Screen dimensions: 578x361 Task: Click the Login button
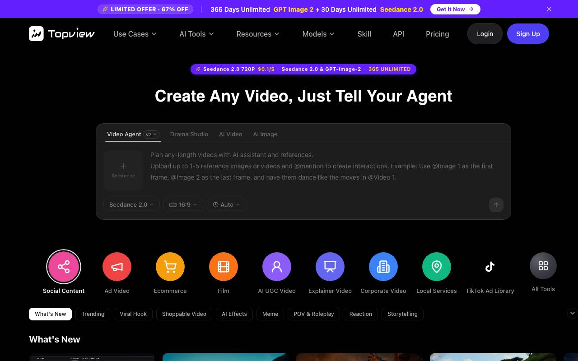tap(485, 34)
